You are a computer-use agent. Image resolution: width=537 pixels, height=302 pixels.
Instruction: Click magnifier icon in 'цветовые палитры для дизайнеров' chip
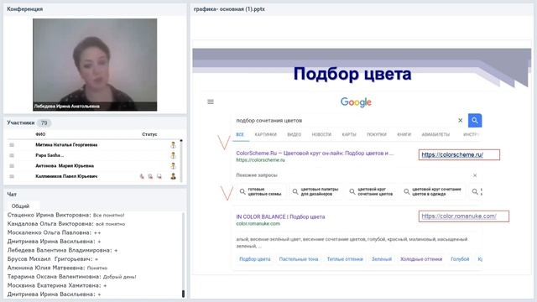tap(295, 192)
